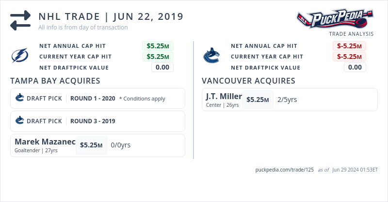Select the Round 3 - 2019 draft pick

[x=93, y=121]
